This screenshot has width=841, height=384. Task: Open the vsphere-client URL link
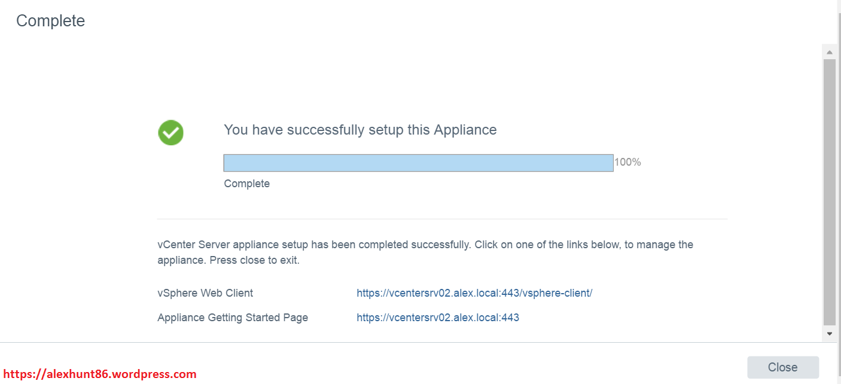pyautogui.click(x=474, y=293)
